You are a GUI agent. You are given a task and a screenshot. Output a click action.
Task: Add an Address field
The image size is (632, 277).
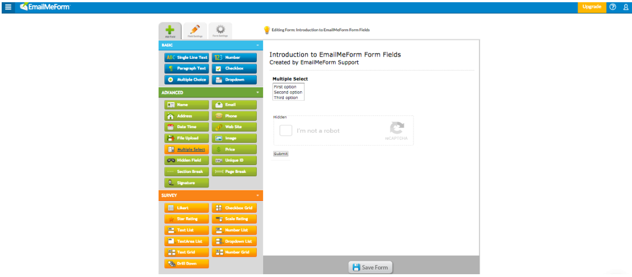click(187, 116)
